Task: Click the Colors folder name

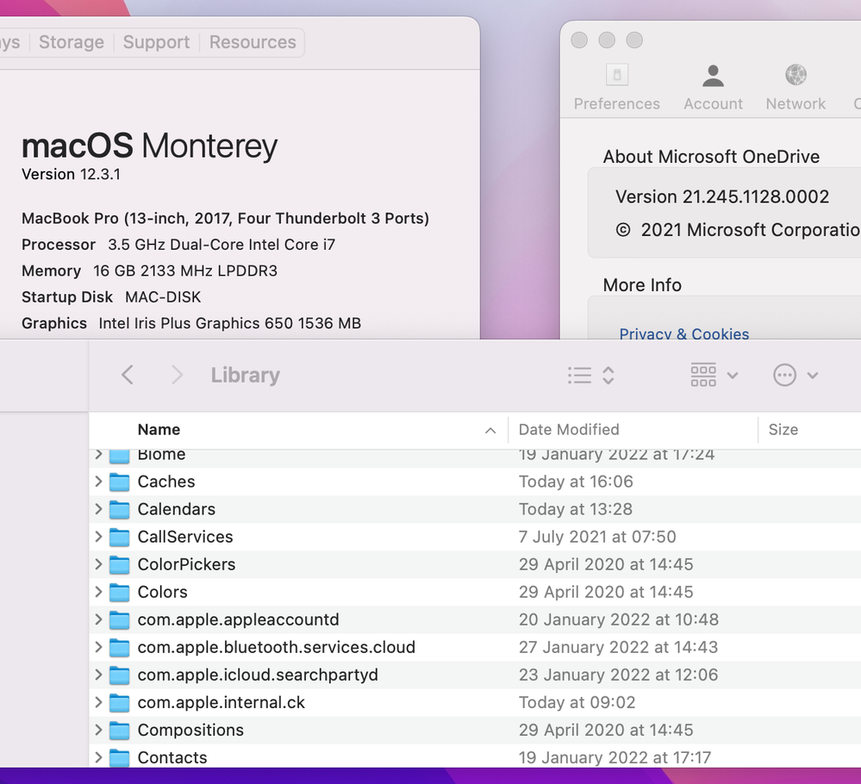Action: (x=162, y=592)
